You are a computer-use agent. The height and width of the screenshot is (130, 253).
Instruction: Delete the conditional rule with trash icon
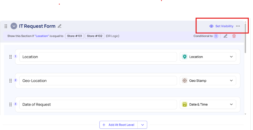click(234, 36)
